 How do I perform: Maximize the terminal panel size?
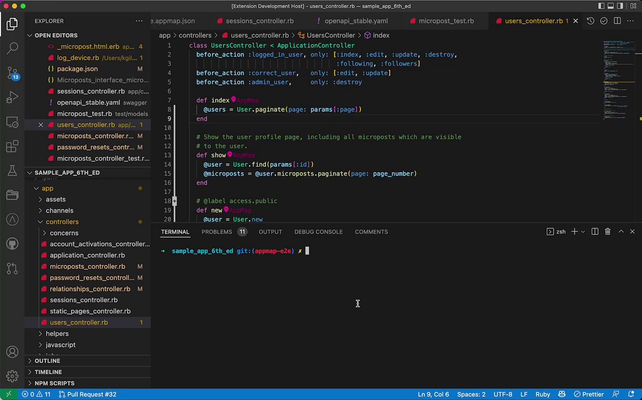pos(621,232)
